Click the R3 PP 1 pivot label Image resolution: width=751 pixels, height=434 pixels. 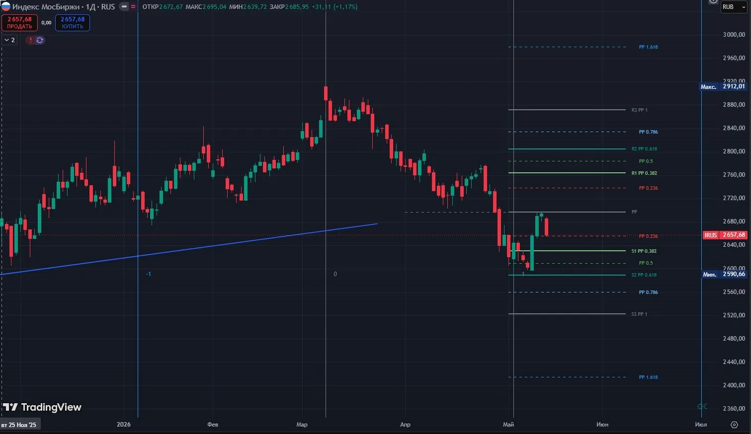tap(639, 110)
